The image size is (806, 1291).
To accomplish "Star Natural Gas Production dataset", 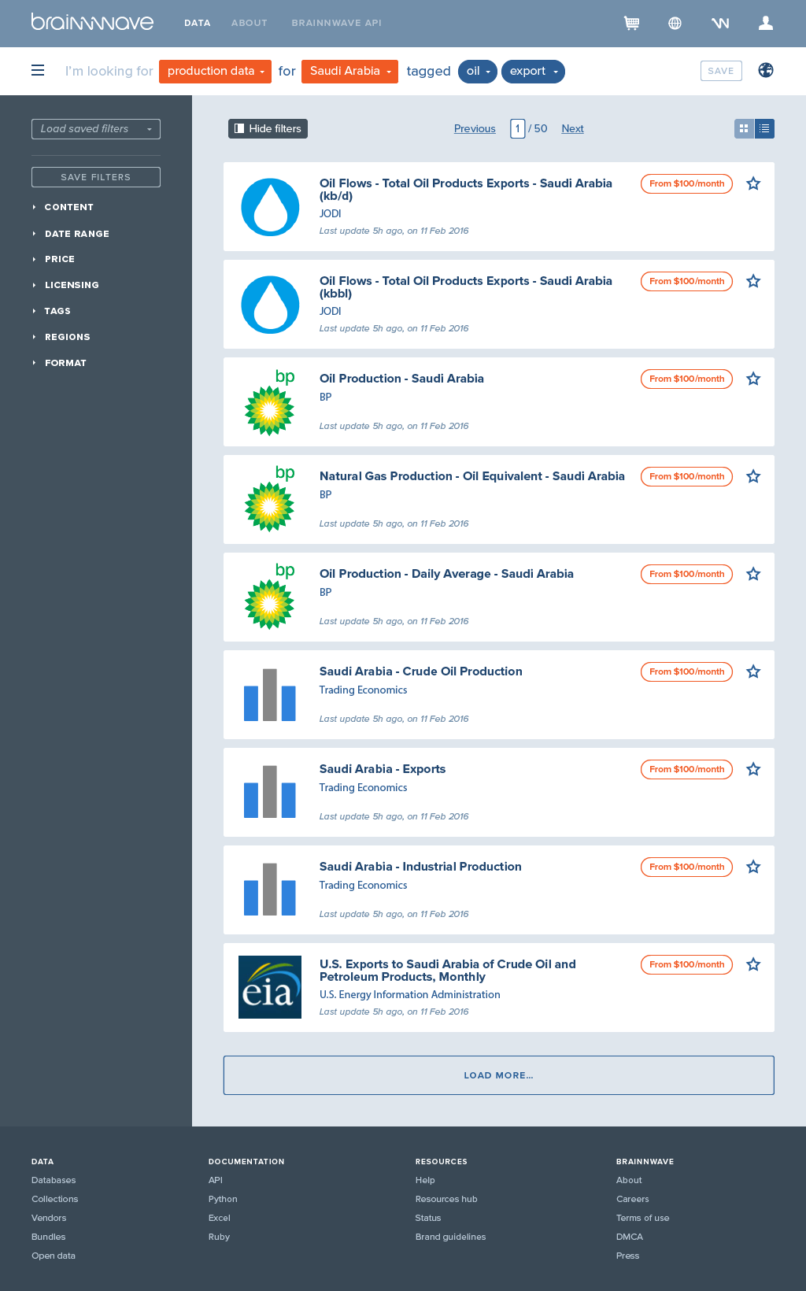I will [753, 476].
